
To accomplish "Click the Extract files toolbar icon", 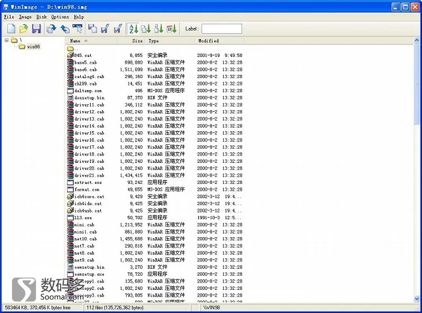I will (64, 28).
